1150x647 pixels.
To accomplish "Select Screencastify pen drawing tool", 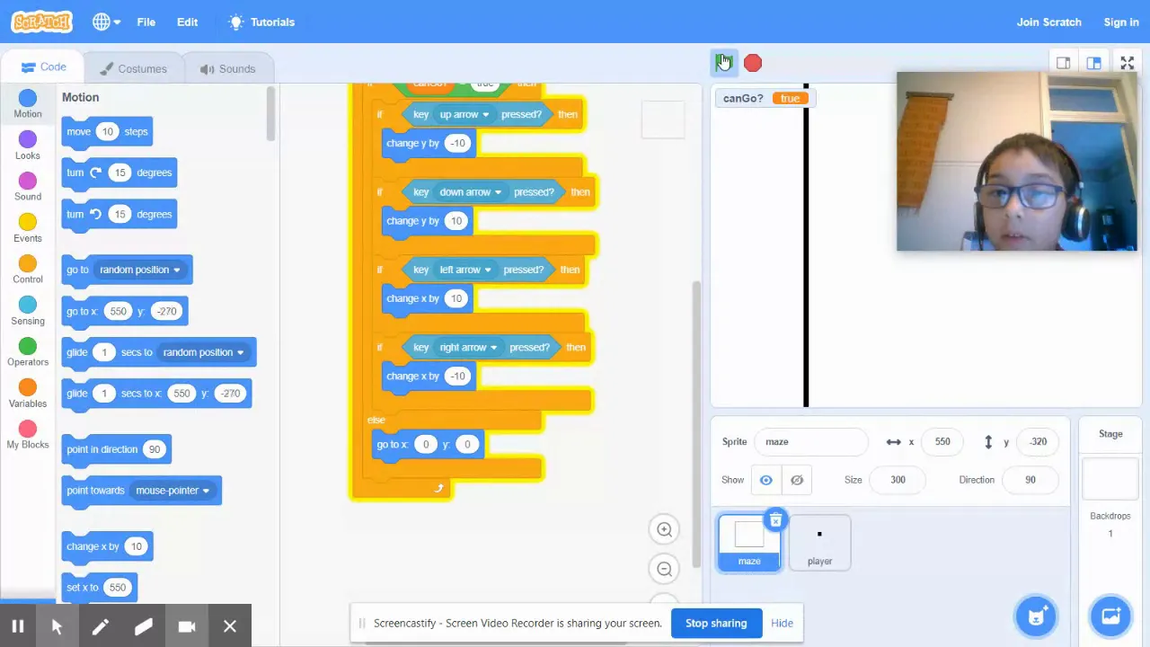I will click(100, 626).
